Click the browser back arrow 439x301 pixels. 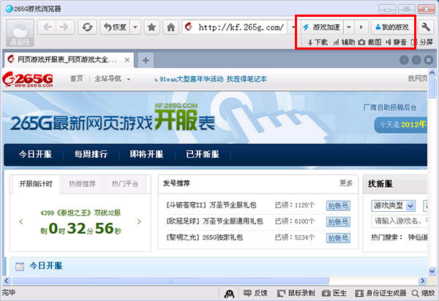click(x=48, y=27)
